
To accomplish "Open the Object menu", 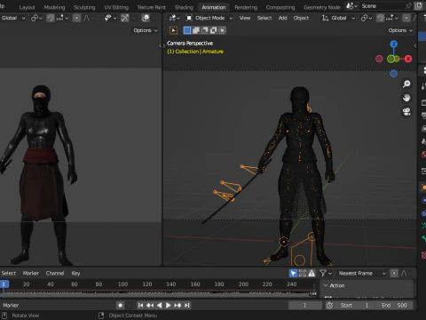I will tap(301, 18).
